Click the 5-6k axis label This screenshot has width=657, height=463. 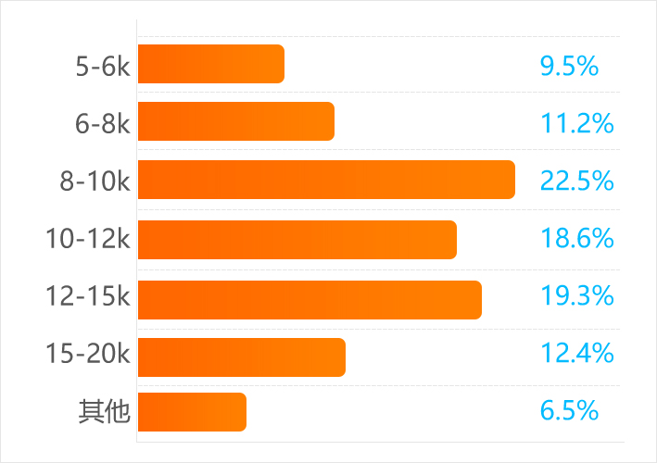[103, 67]
